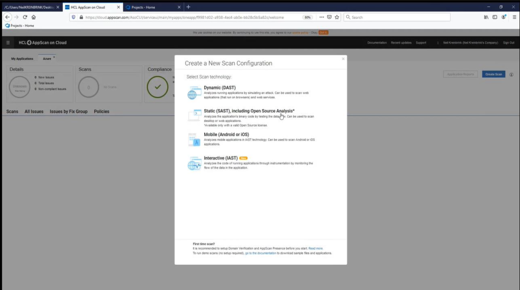Toggle the browser sidebar icon

point(495,17)
